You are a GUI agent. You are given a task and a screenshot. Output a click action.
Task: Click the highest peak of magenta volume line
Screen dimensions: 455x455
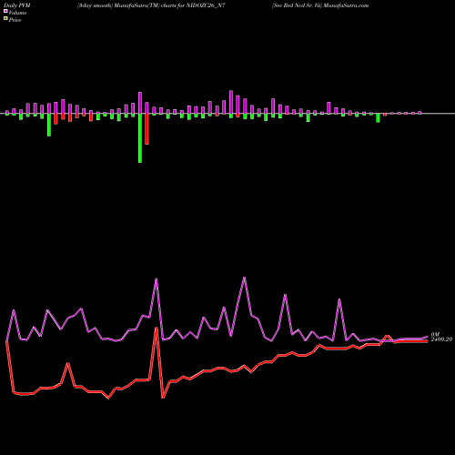click(x=245, y=278)
